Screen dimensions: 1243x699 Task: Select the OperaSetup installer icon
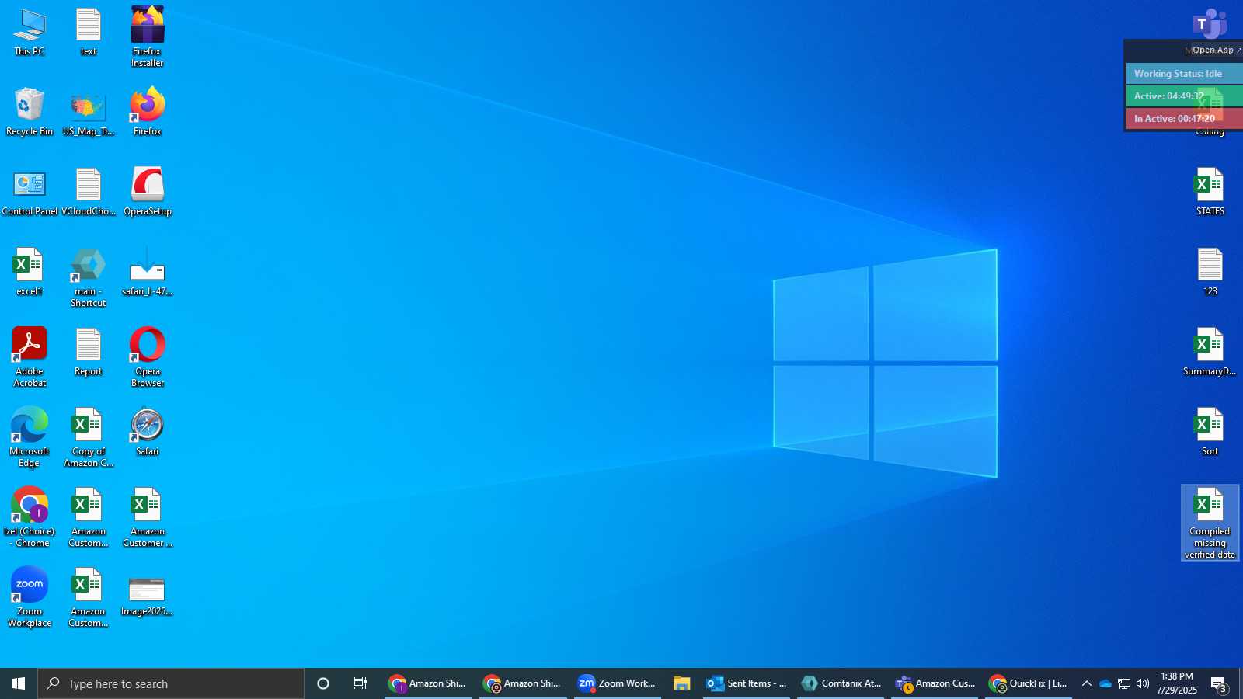(x=148, y=193)
